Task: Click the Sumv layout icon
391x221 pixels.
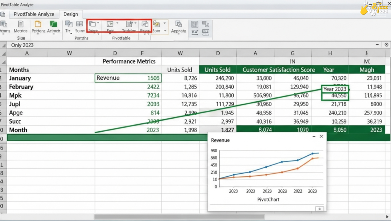Action: [80, 24]
